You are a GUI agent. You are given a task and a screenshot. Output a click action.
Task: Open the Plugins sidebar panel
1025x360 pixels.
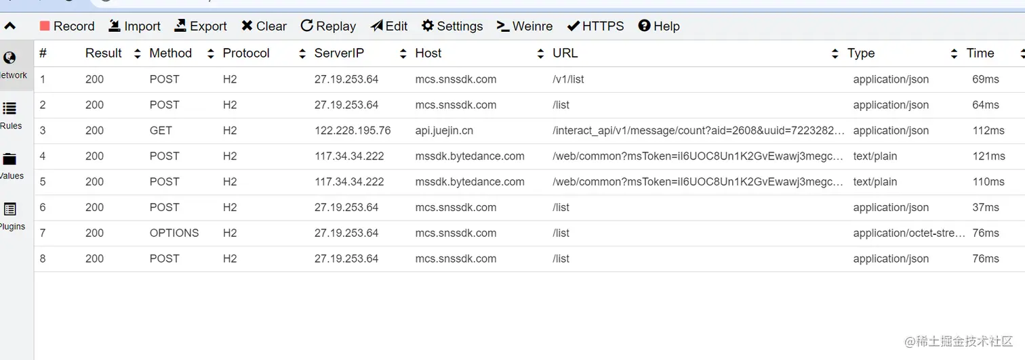coord(10,216)
